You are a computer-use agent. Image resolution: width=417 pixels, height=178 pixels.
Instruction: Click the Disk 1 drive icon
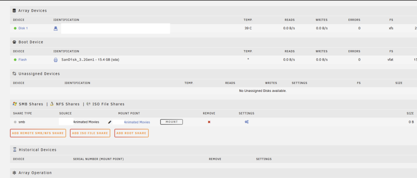pos(55,28)
